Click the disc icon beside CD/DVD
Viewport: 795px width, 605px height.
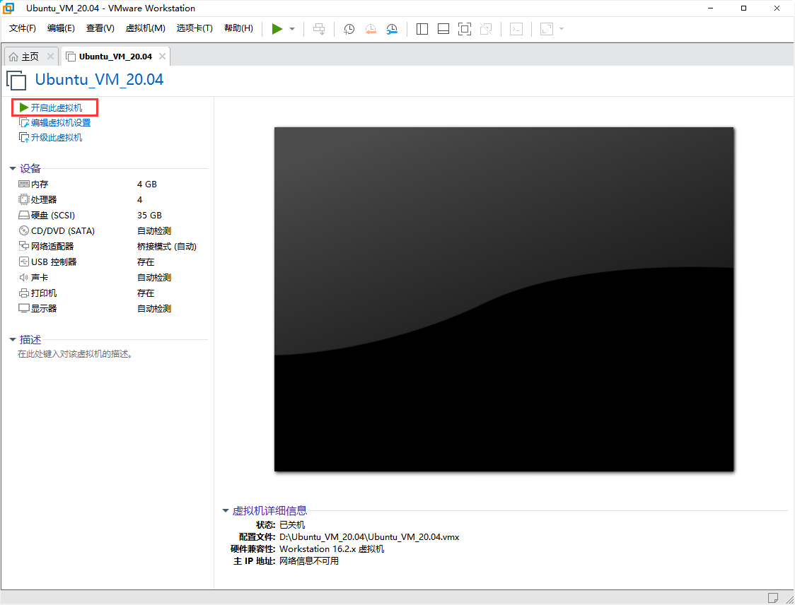(24, 230)
